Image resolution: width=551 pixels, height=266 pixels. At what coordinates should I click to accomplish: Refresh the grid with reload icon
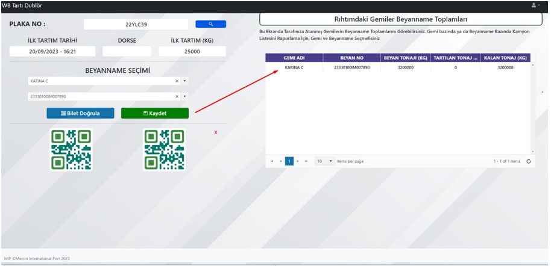(x=528, y=161)
